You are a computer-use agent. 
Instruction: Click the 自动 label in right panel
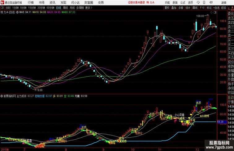coord(231,98)
